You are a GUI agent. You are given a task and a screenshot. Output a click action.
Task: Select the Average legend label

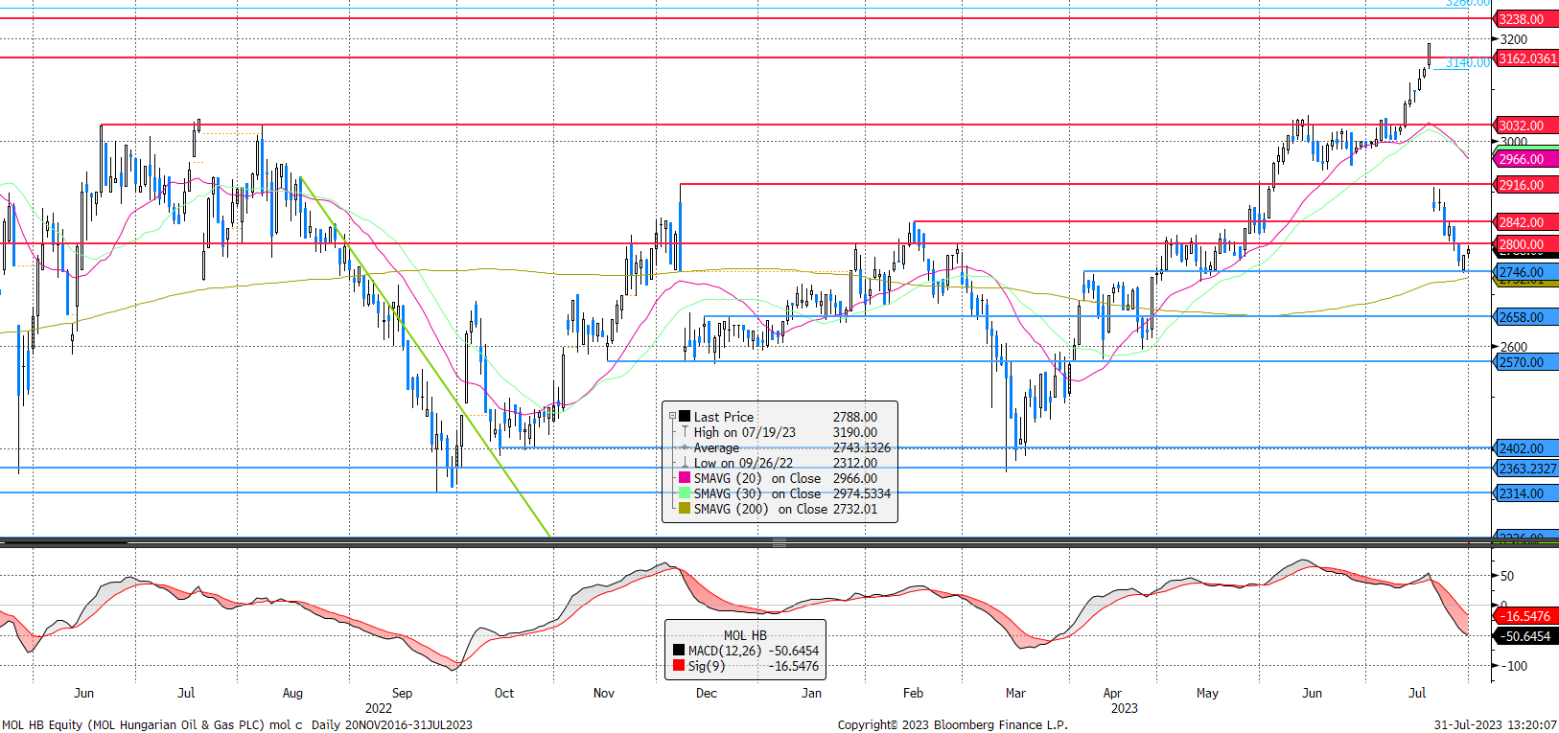[x=716, y=447]
